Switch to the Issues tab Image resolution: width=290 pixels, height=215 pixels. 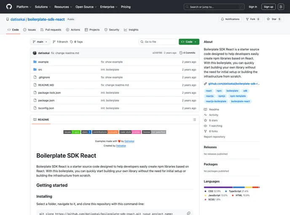click(x=30, y=30)
